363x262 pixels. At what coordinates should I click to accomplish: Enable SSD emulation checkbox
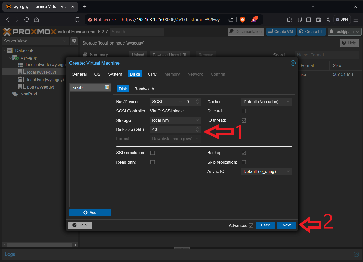[153, 153]
